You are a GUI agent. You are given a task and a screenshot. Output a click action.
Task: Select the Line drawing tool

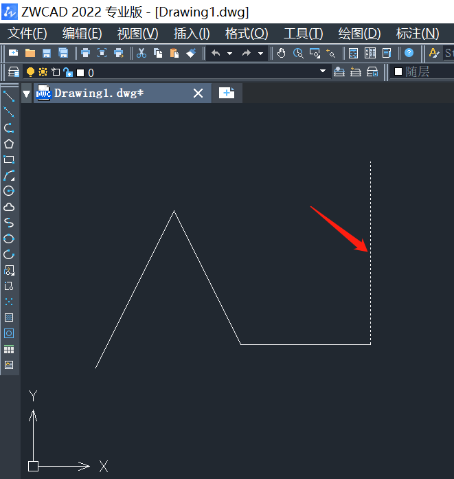point(9,96)
